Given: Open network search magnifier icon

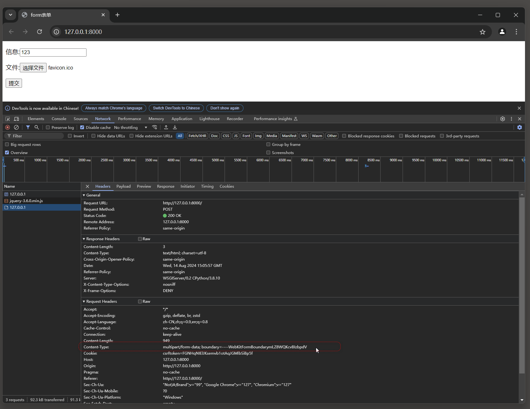Looking at the screenshot, I should click(37, 127).
